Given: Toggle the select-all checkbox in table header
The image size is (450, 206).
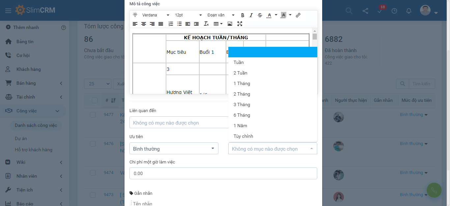Looking at the screenshot, I should pyautogui.click(x=95, y=101).
